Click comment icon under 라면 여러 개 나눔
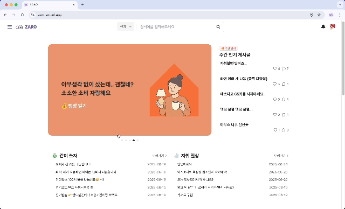This screenshot has height=209, width=345. [x=284, y=84]
